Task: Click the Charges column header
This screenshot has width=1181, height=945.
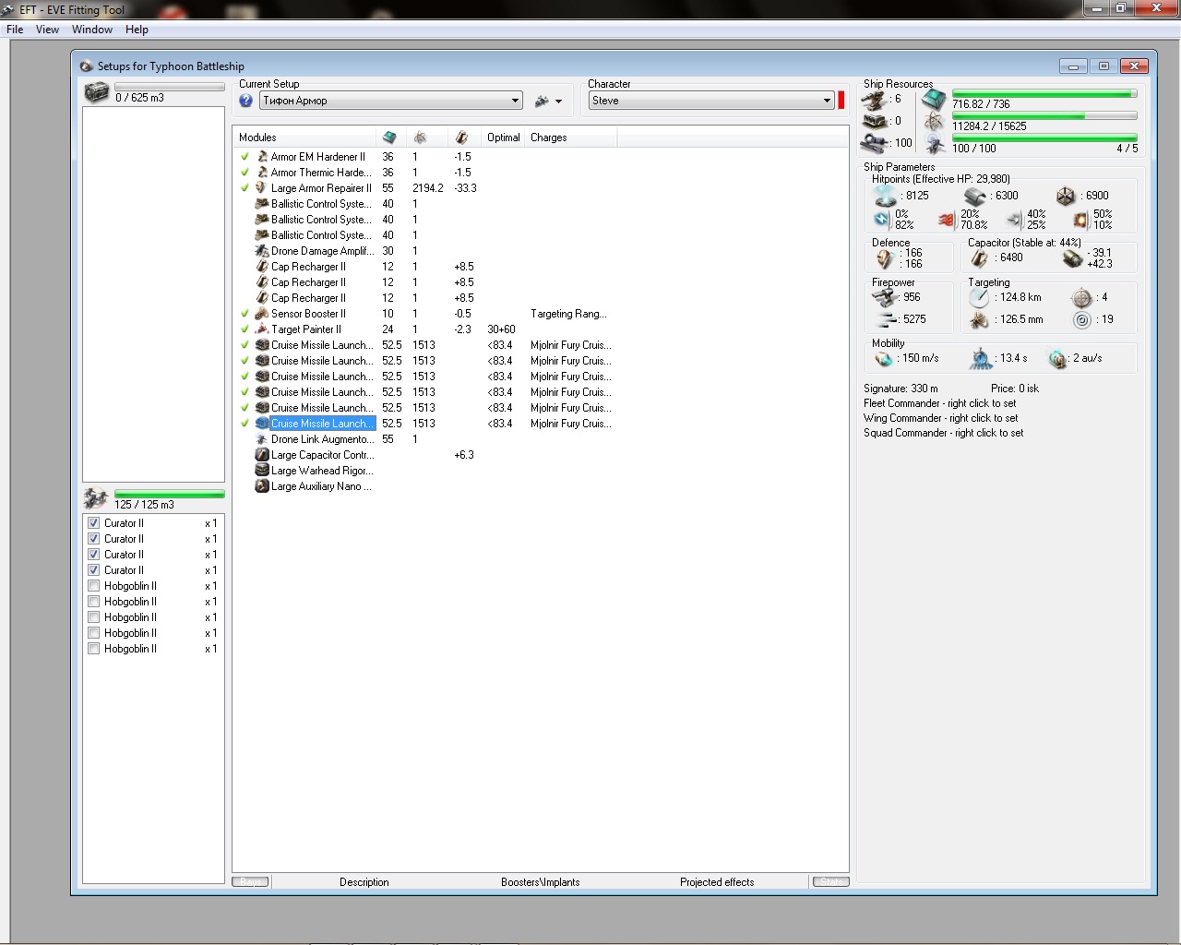Action: click(x=571, y=138)
